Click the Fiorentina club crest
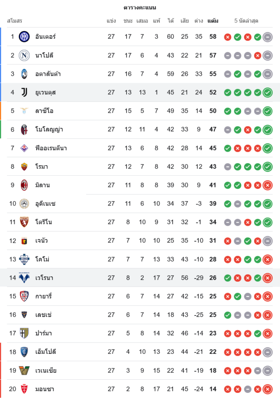The height and width of the screenshot is (403, 280). (x=24, y=148)
